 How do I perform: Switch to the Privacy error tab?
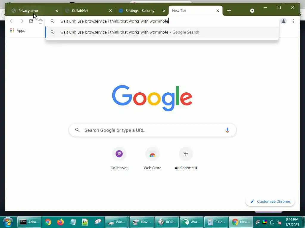(x=32, y=11)
